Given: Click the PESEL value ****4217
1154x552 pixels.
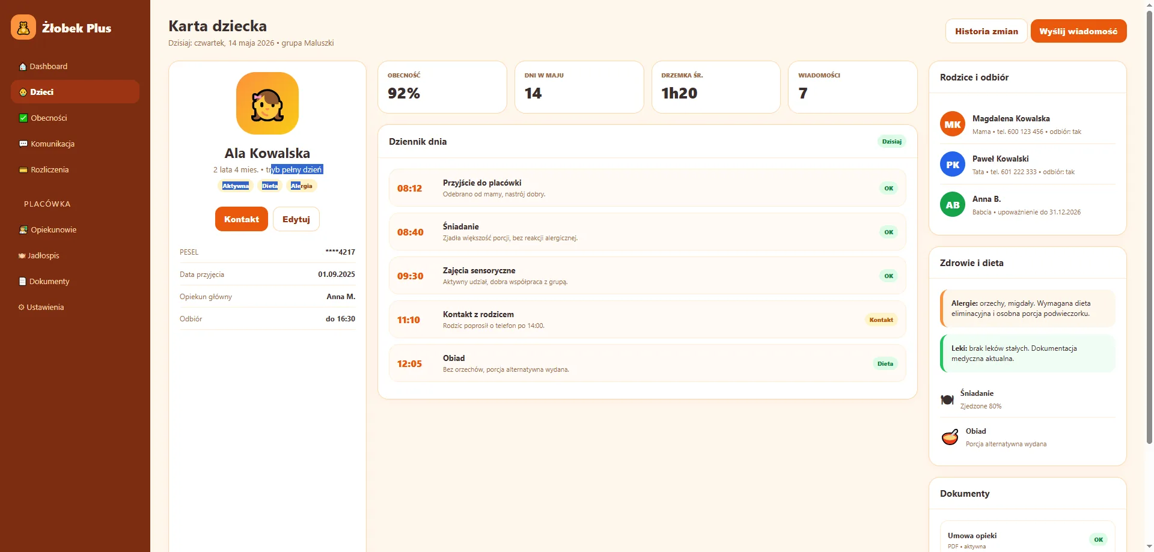Looking at the screenshot, I should tap(340, 252).
